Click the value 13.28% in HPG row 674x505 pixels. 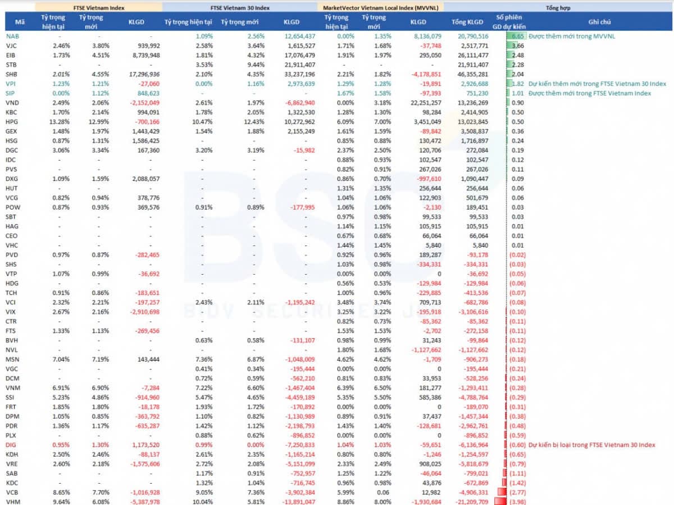59,122
